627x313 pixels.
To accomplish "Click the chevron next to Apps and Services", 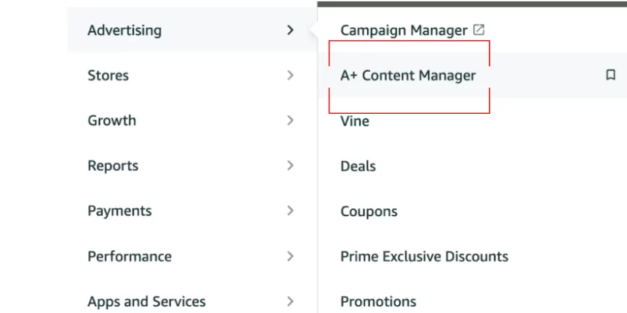I will [290, 301].
